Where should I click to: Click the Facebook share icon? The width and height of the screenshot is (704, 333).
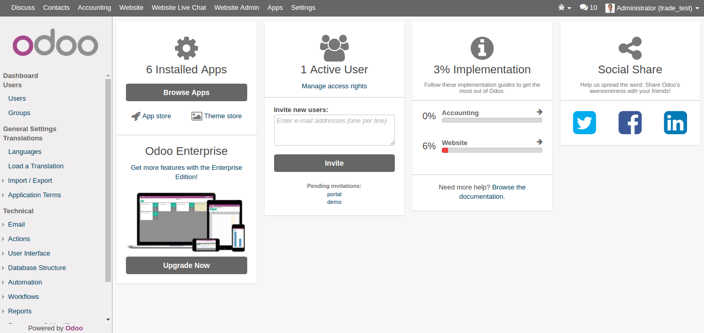[x=630, y=123]
